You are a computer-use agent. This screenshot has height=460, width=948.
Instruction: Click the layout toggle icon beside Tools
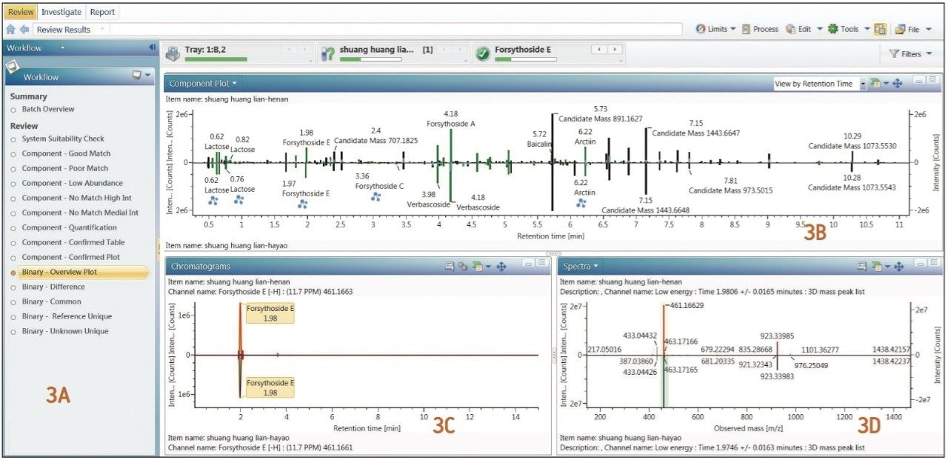[880, 30]
